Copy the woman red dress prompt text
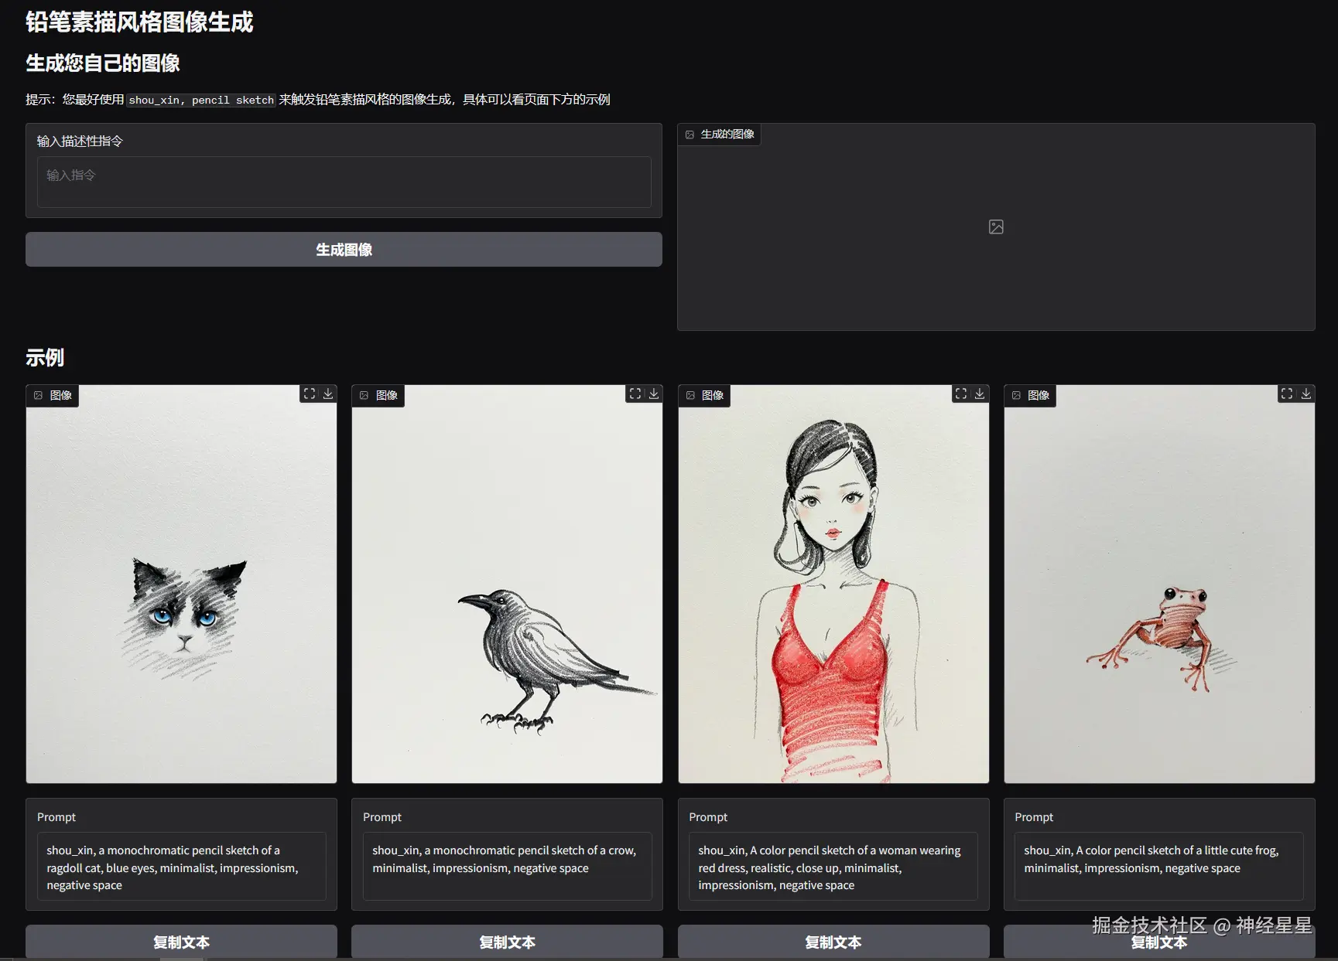Image resolution: width=1338 pixels, height=961 pixels. click(833, 942)
